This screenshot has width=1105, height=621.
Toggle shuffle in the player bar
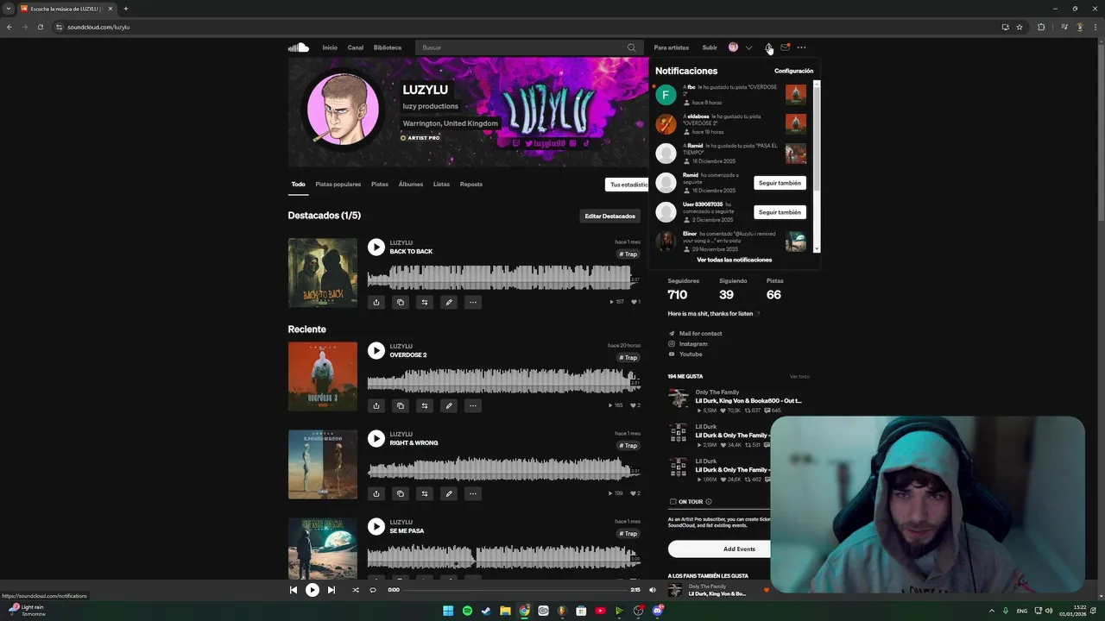click(x=356, y=590)
